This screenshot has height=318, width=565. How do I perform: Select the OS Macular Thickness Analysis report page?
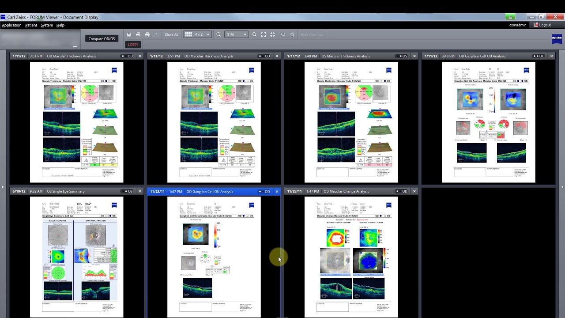pyautogui.click(x=351, y=122)
